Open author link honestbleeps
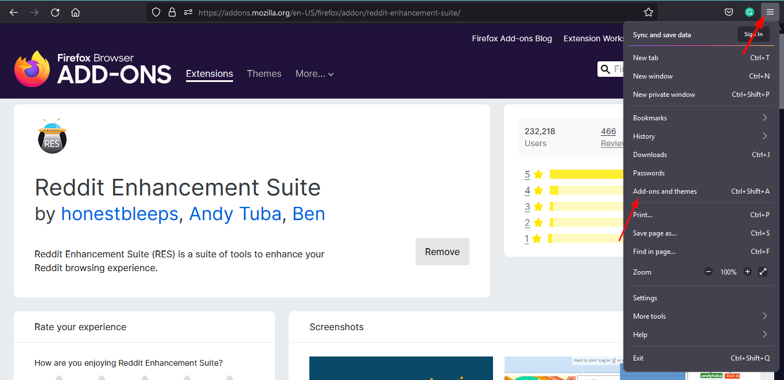This screenshot has width=784, height=380. [x=119, y=214]
